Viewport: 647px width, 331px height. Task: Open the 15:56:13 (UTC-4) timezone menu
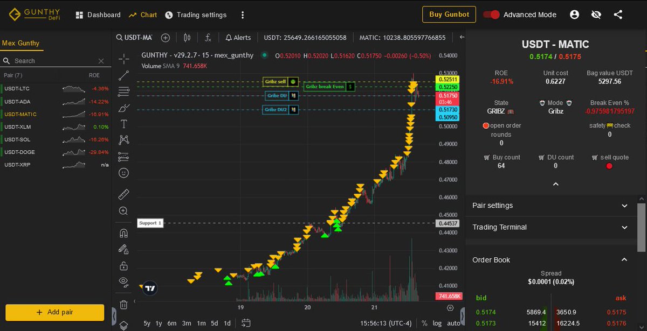coord(386,323)
